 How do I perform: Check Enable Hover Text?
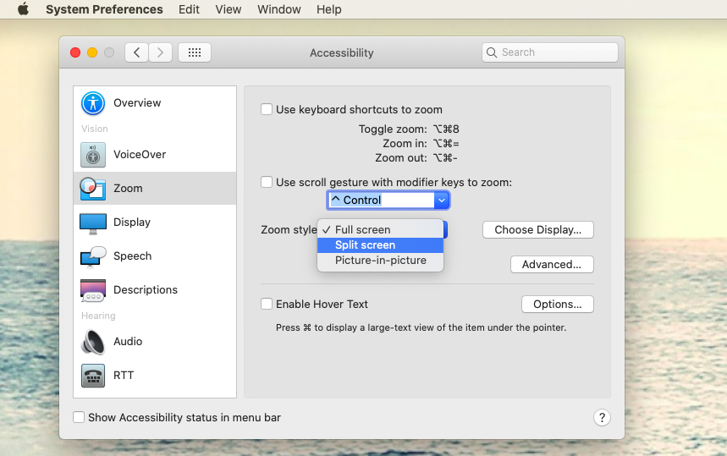(x=267, y=304)
